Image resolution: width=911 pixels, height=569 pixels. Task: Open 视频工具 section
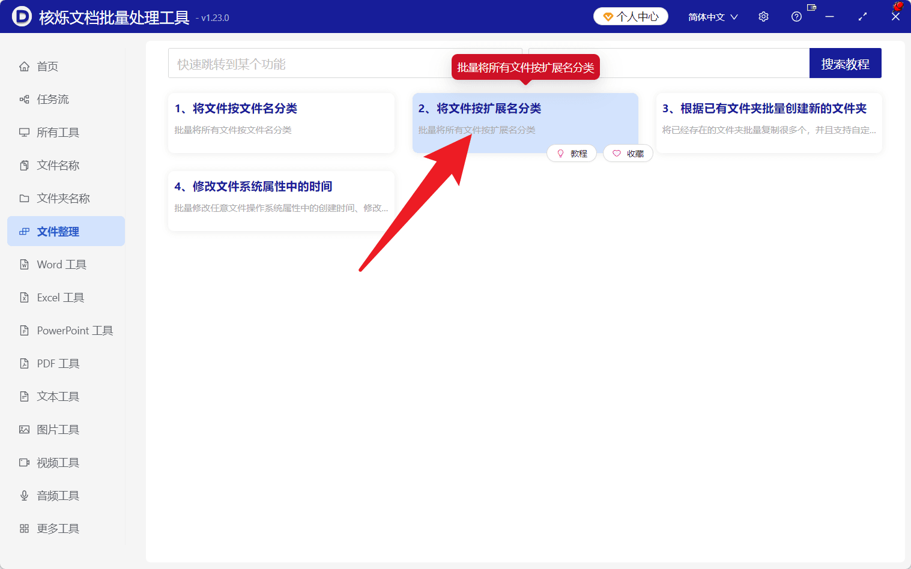(66, 463)
